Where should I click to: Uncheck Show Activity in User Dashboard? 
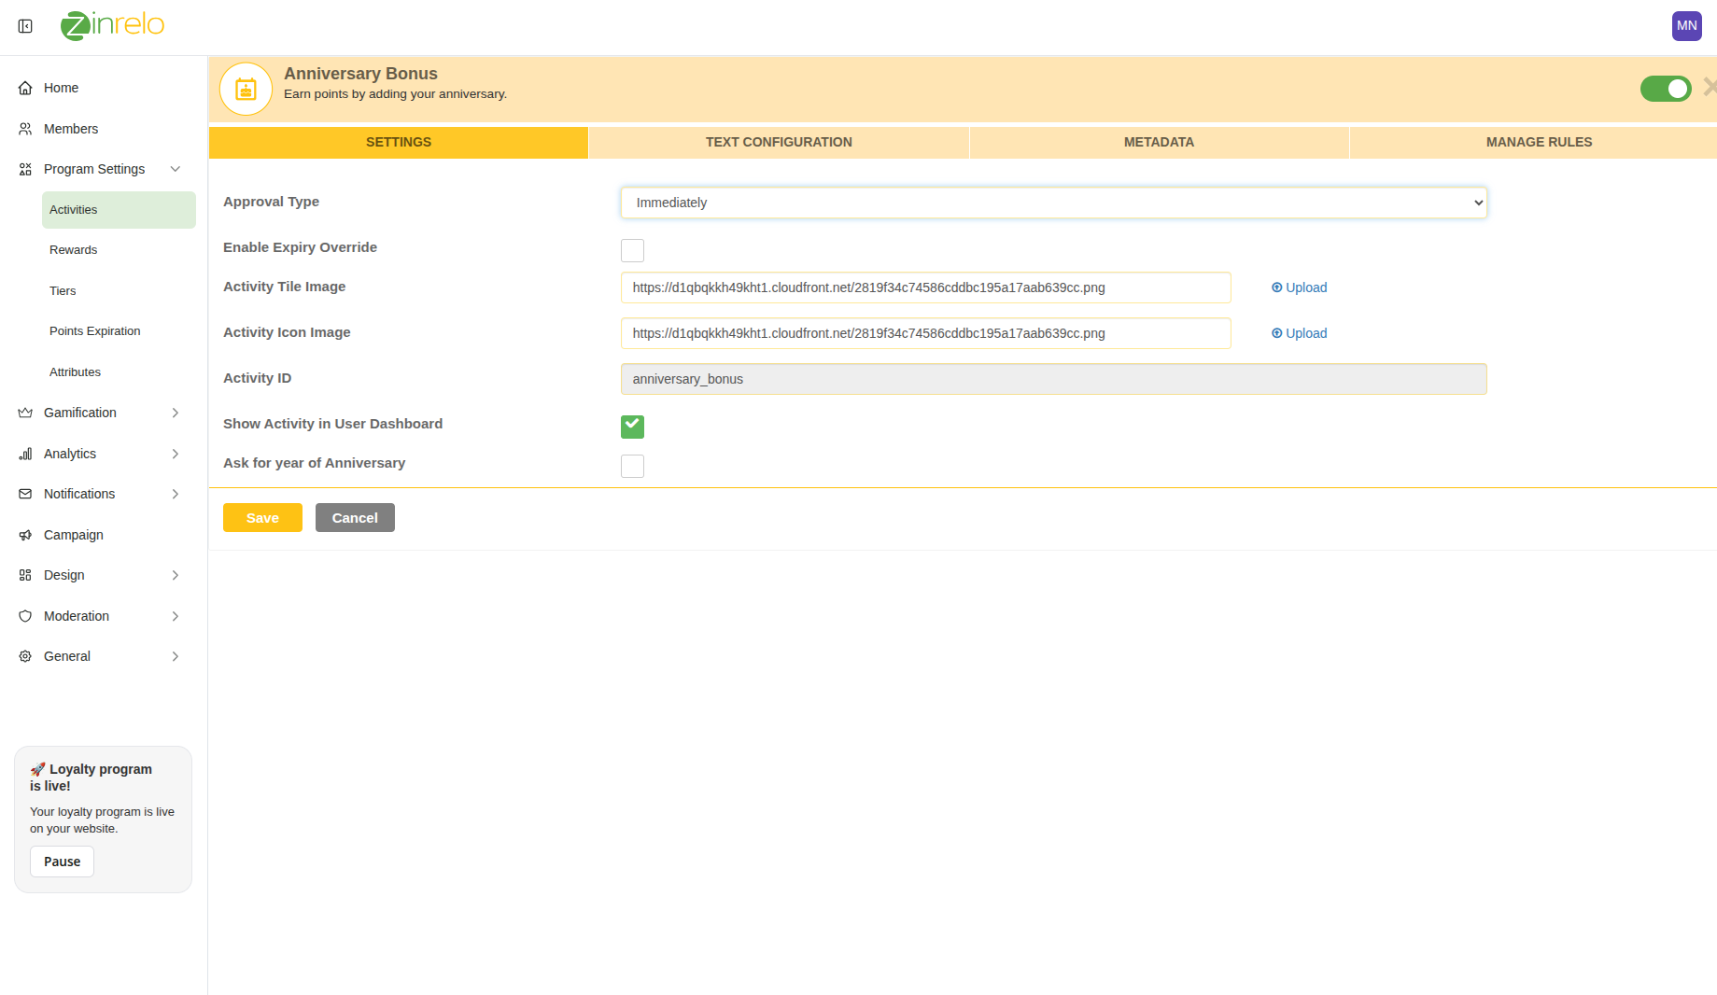(632, 427)
